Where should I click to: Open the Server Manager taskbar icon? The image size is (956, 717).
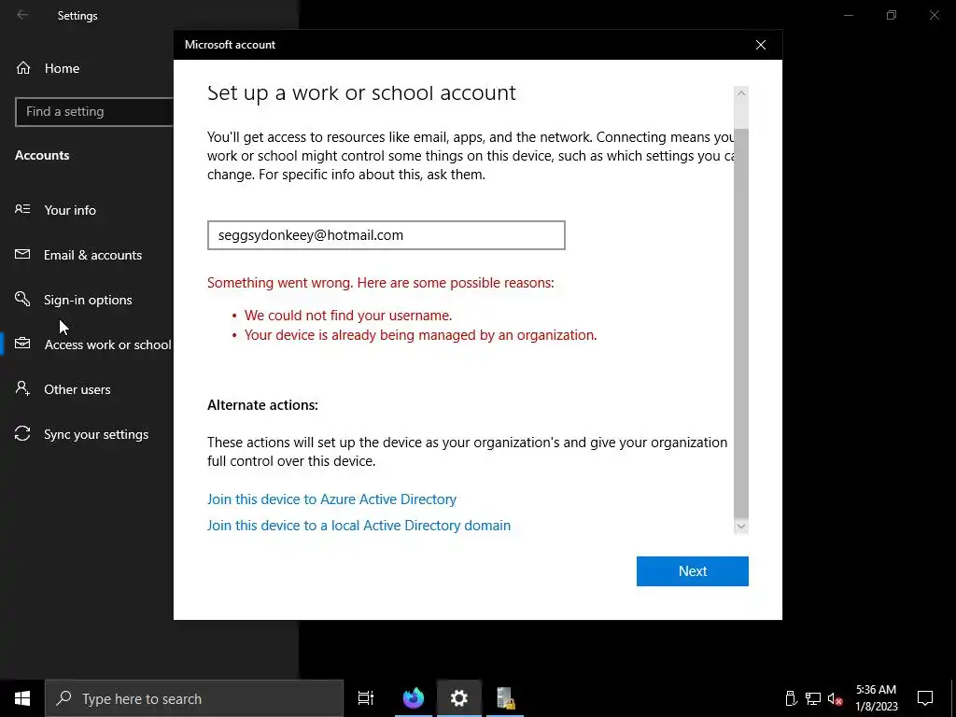(x=505, y=698)
